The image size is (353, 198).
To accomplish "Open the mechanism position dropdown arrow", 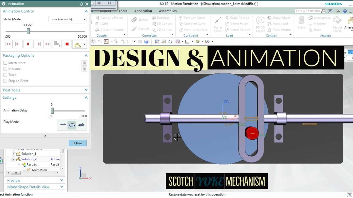I will click(84, 44).
